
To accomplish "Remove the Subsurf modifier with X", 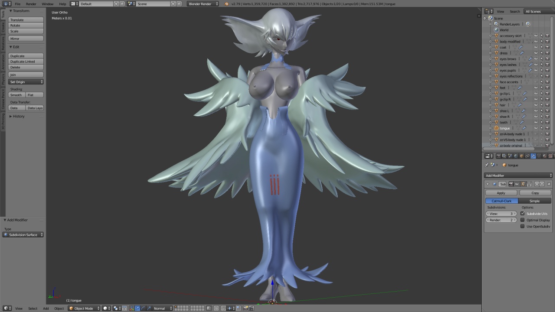I will coord(549,184).
